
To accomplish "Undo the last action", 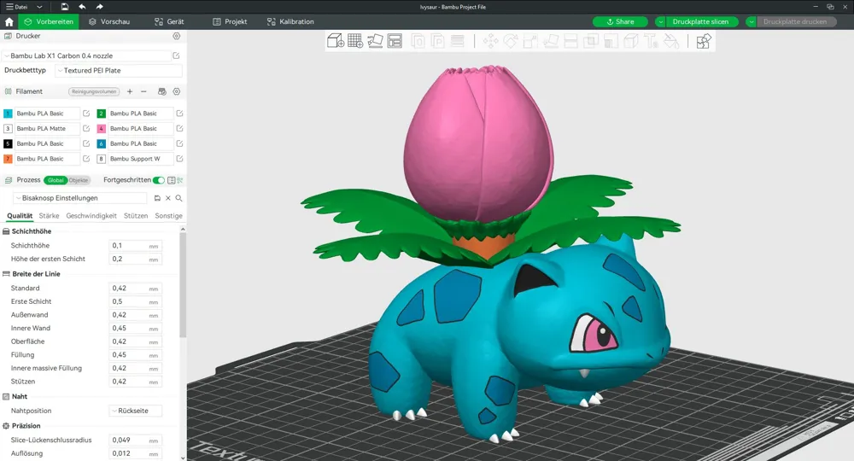I will pyautogui.click(x=82, y=7).
